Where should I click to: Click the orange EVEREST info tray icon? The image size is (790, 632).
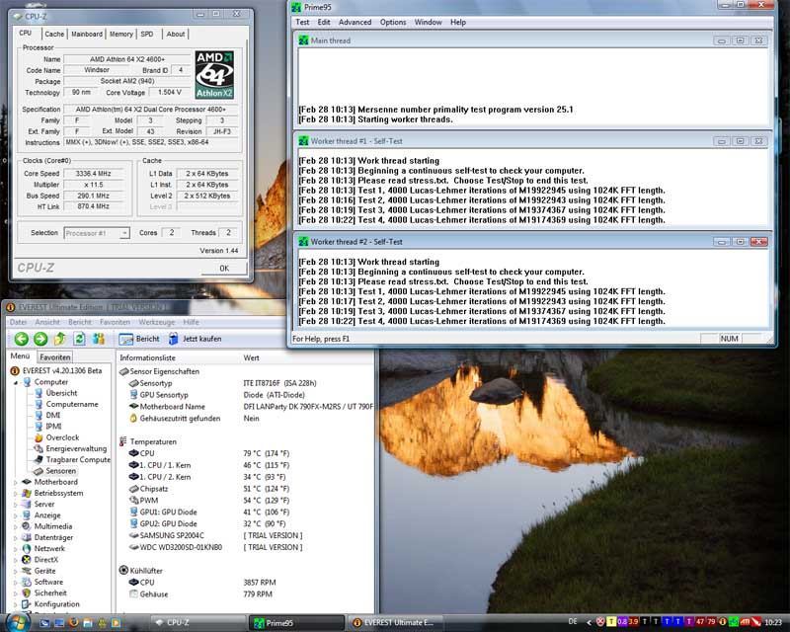723,622
